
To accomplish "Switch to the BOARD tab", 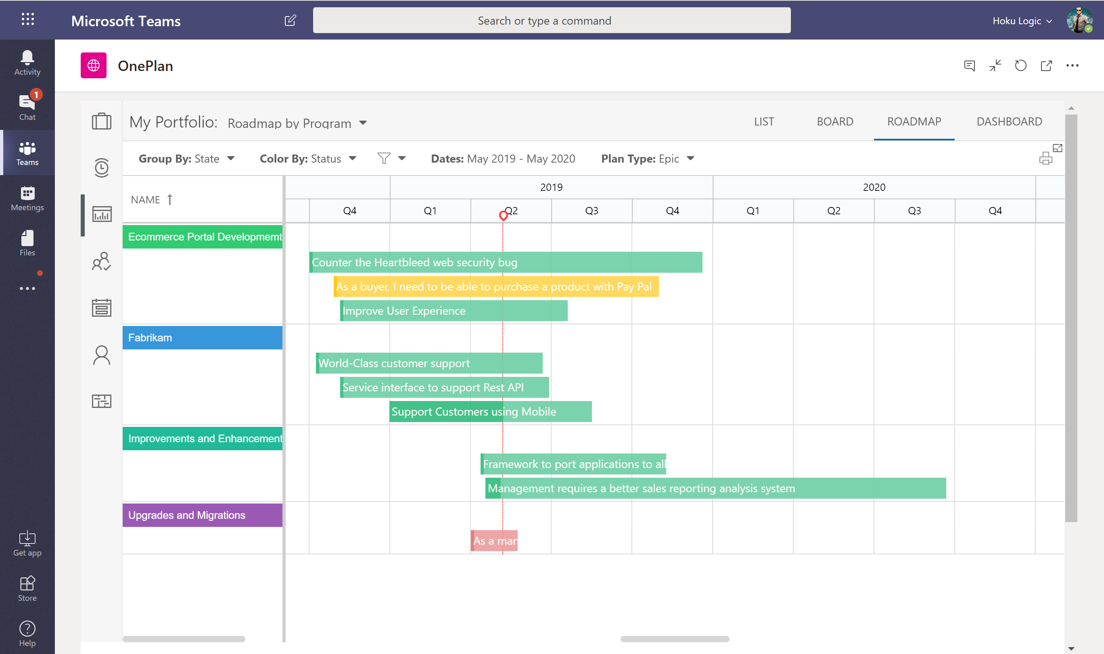I will coord(835,121).
